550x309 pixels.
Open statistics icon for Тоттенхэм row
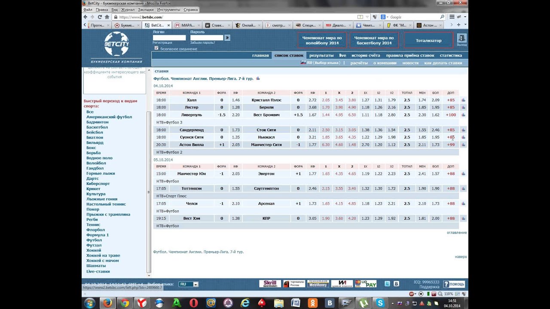(463, 188)
